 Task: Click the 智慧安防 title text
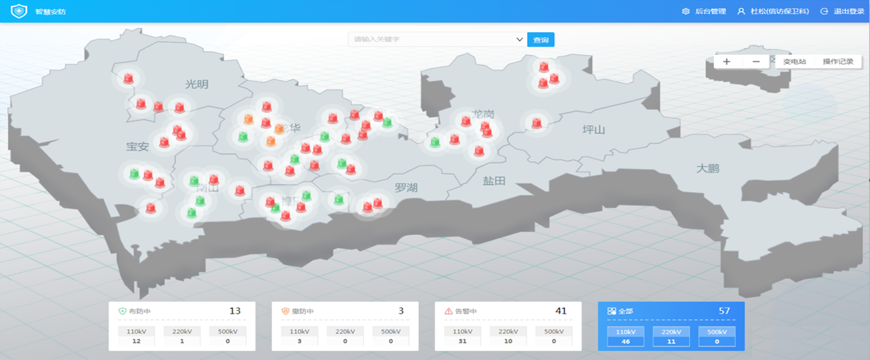(x=51, y=11)
